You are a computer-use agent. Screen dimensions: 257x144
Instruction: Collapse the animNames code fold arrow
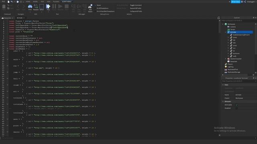click(x=7, y=49)
